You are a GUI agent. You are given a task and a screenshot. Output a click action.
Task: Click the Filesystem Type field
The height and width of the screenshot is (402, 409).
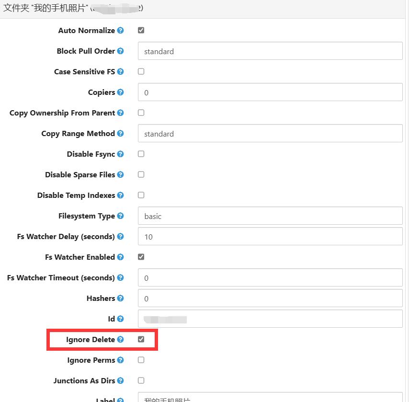(x=270, y=216)
